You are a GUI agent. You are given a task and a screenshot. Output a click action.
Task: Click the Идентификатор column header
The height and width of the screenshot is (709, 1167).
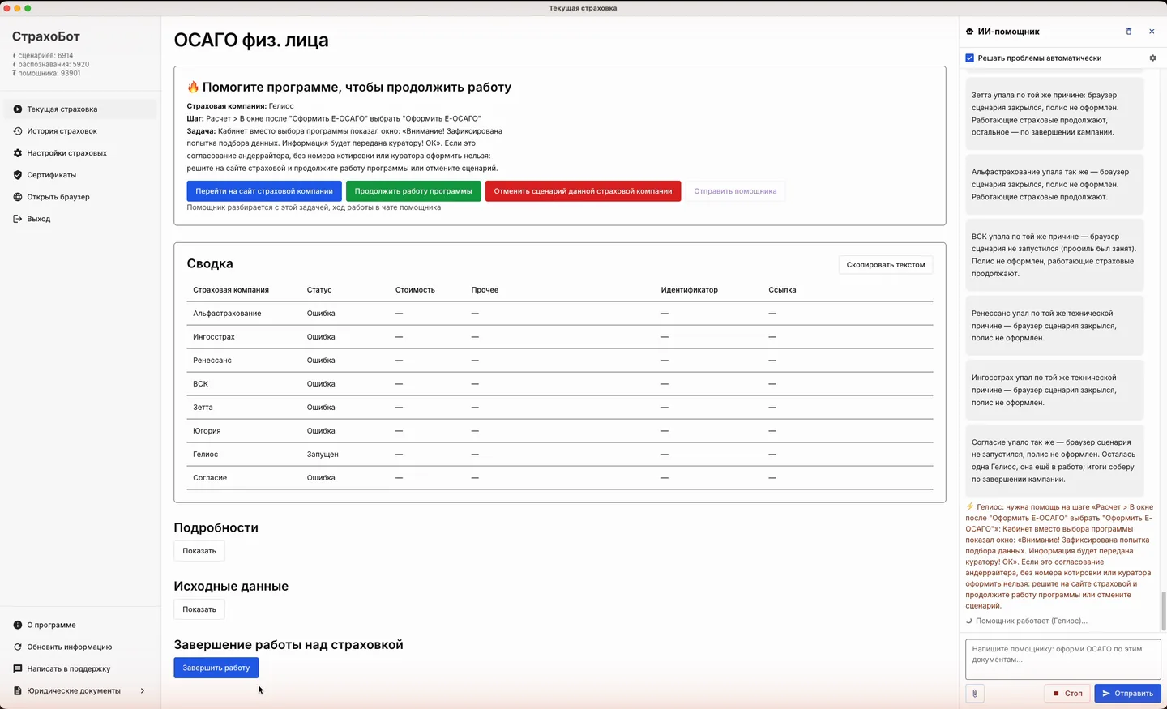(689, 290)
